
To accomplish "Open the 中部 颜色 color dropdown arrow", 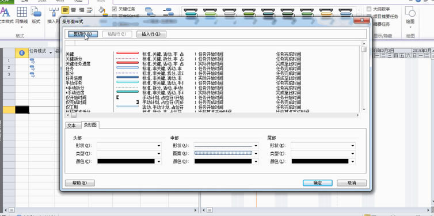I will 256,161.
